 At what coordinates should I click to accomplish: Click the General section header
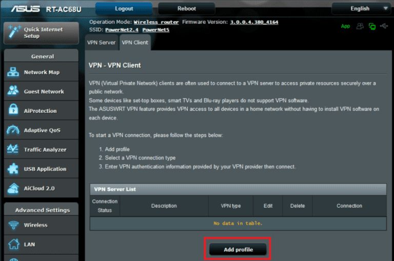point(42,56)
